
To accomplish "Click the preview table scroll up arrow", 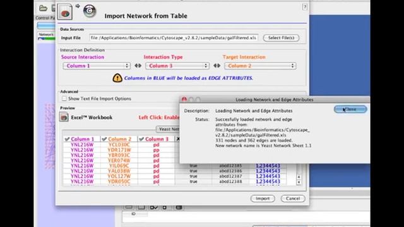I will [x=299, y=177].
